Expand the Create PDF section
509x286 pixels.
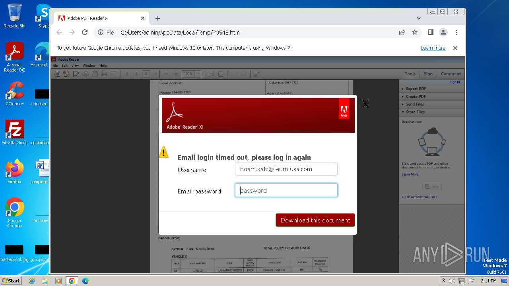coord(432,97)
